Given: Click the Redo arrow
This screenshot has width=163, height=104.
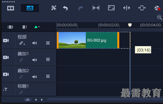Looking at the screenshot, I should 81,8.
